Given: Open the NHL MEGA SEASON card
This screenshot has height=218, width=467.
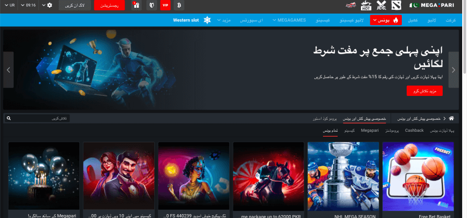Looking at the screenshot, I should click(x=343, y=180).
